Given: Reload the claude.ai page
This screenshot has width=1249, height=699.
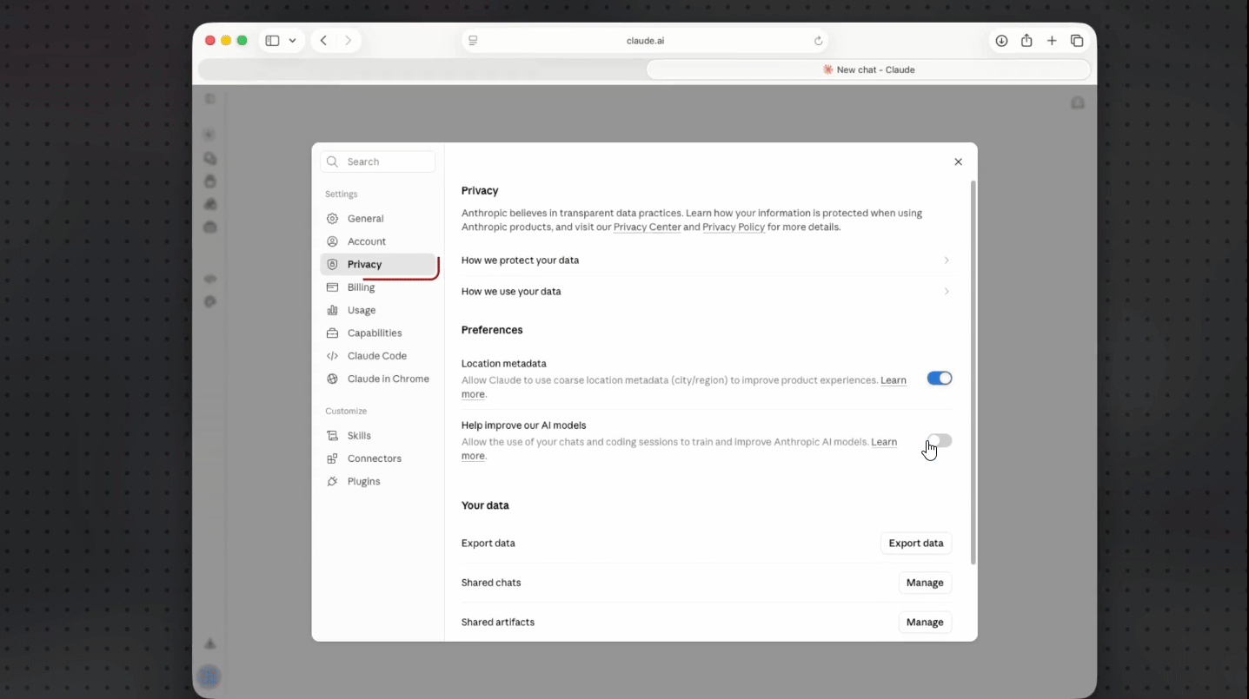Looking at the screenshot, I should tap(818, 41).
